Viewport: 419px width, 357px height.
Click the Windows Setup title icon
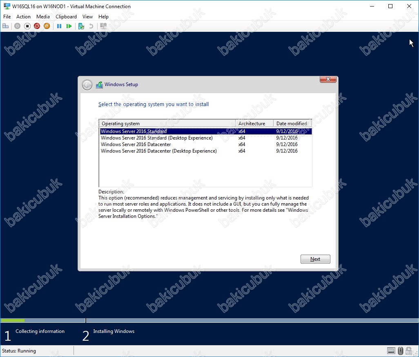pyautogui.click(x=99, y=84)
